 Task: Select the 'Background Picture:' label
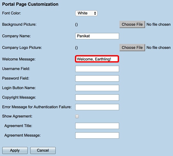[x=19, y=24]
